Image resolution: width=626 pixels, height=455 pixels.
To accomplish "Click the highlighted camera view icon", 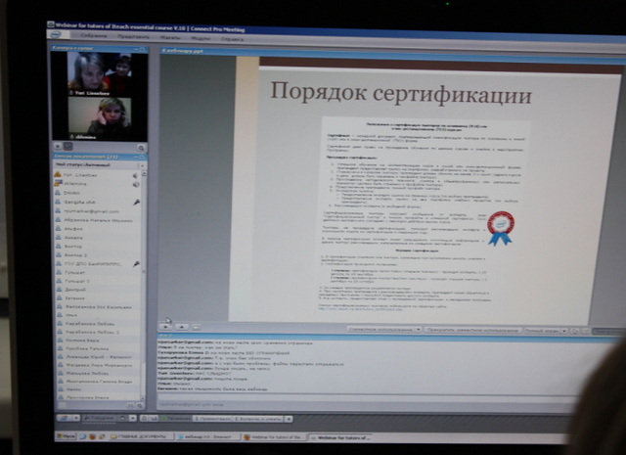I will coord(68,147).
